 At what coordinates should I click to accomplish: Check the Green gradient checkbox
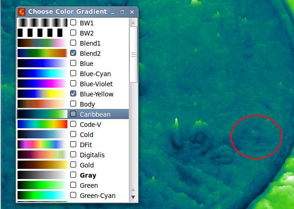[73, 185]
